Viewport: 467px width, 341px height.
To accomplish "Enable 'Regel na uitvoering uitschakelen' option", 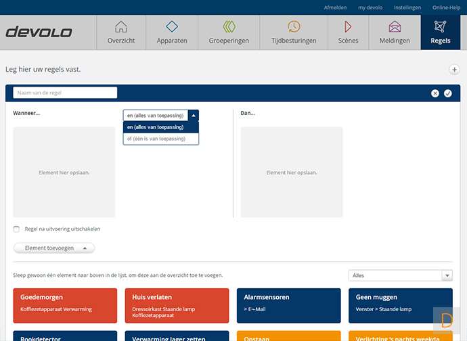I will tap(17, 229).
